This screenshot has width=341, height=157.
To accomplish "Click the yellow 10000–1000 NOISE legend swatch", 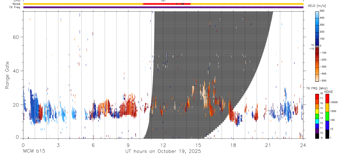I will coord(327,107).
